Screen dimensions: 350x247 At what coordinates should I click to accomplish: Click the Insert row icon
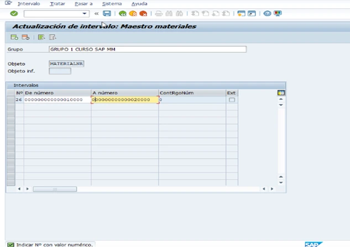click(14, 37)
